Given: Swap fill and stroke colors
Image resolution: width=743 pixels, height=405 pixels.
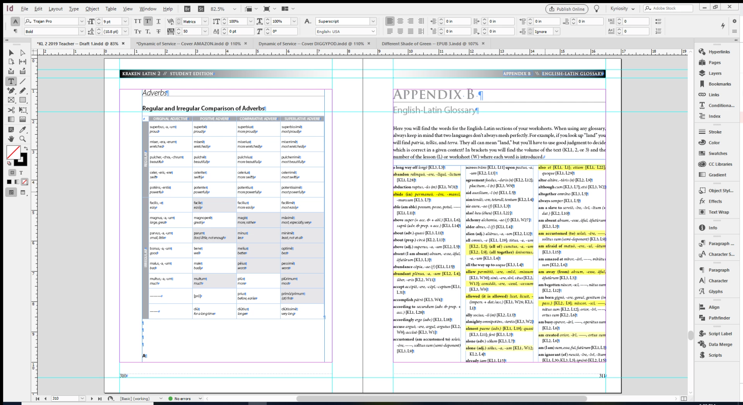Looking at the screenshot, I should click(26, 149).
